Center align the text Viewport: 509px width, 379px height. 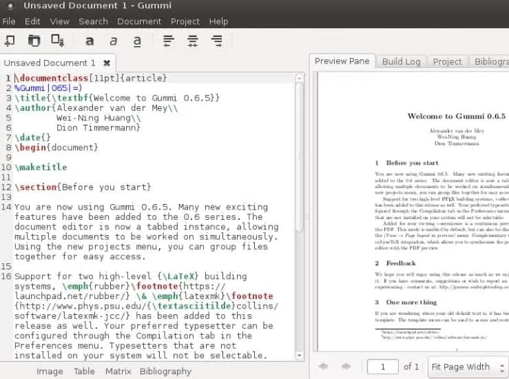[x=192, y=41]
